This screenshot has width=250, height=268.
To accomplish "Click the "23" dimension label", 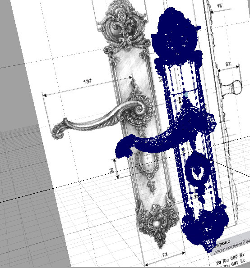I will click(x=165, y=255).
